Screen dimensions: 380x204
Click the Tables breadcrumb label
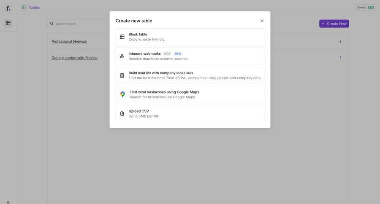coord(34,8)
